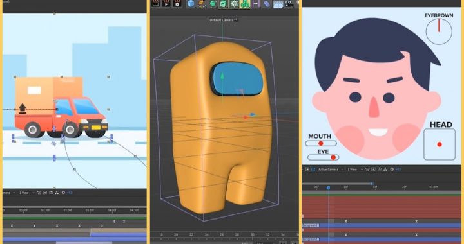This screenshot has width=464, height=244.
Task: Select the highlighted green Cloner icon
Action: (245, 4)
